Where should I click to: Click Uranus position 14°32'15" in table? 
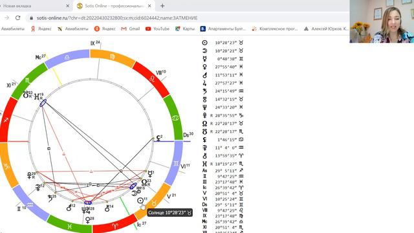click(x=225, y=99)
